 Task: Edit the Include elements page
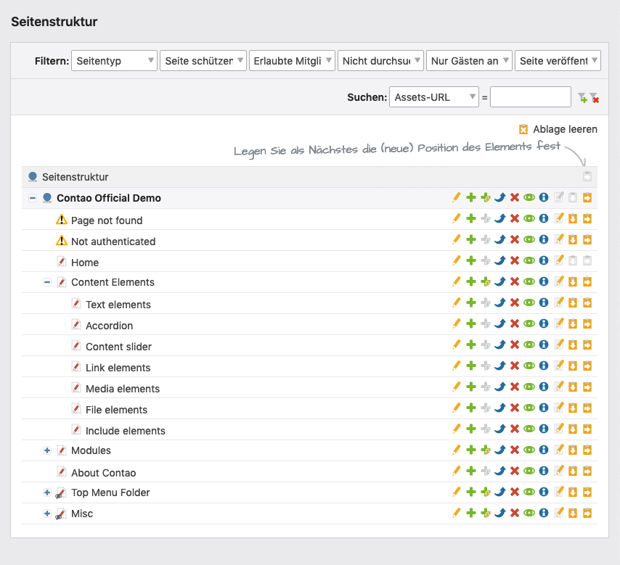[457, 429]
